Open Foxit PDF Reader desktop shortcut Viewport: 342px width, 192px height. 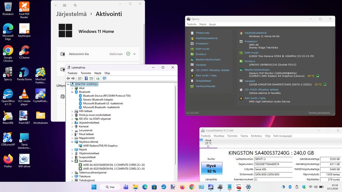pos(24,10)
